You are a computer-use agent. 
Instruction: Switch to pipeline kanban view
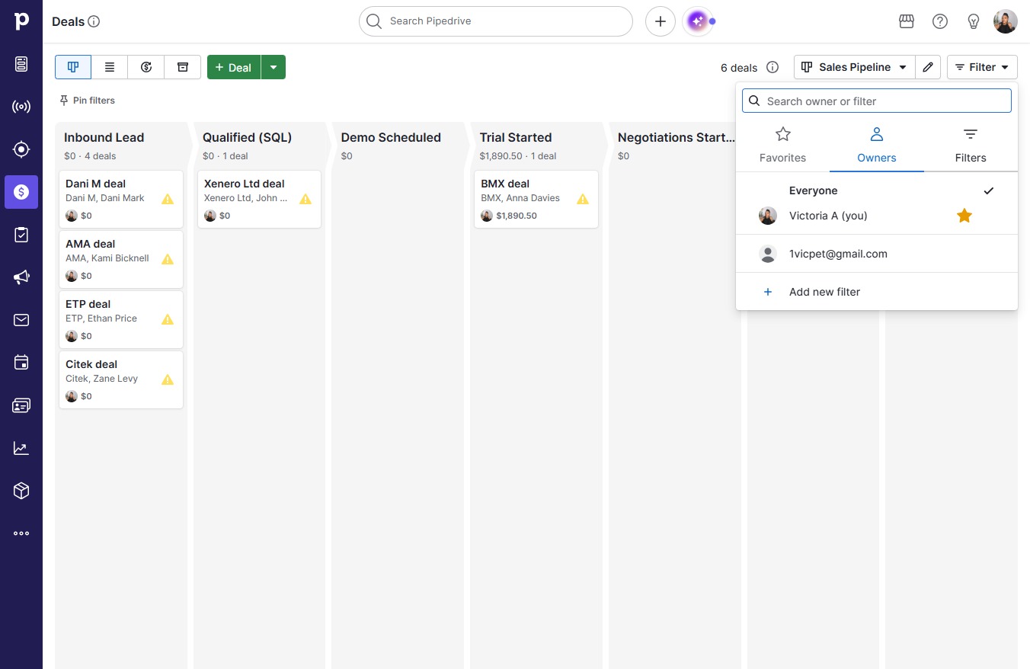[73, 67]
